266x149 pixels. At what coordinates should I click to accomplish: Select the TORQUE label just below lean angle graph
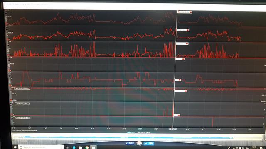click(22, 103)
